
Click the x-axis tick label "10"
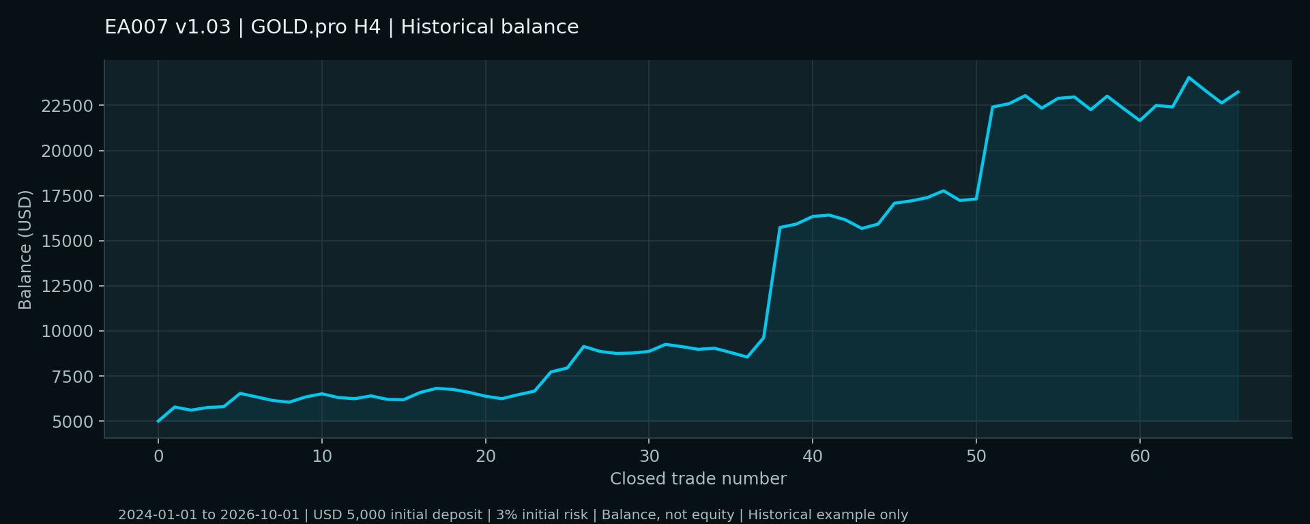coord(322,456)
